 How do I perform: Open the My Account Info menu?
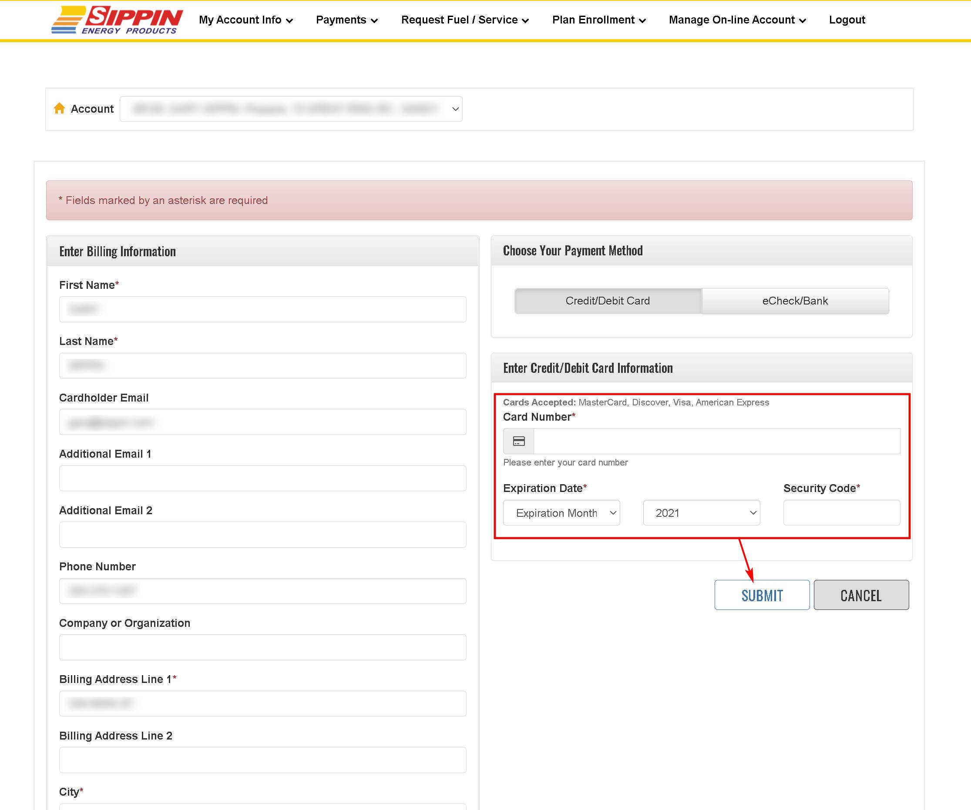point(245,20)
